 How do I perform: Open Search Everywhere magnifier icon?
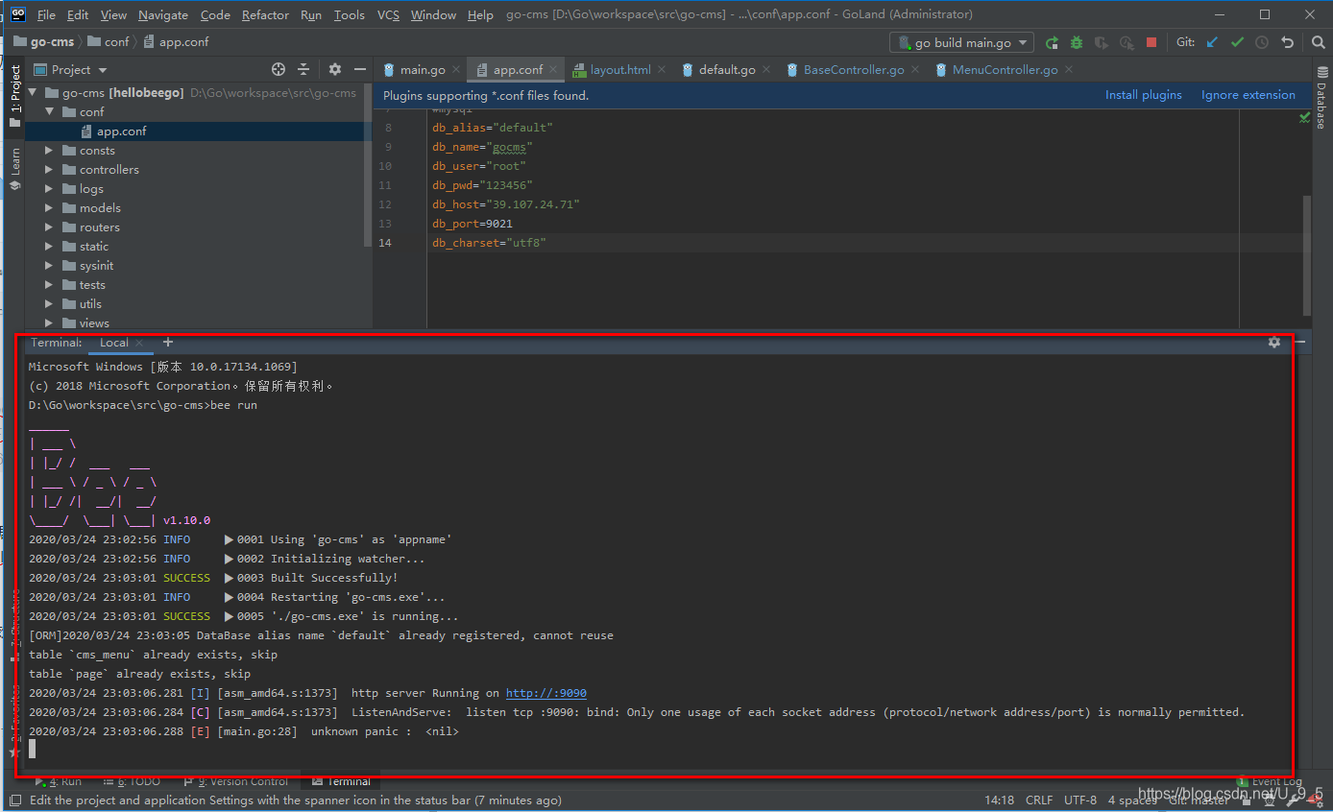point(1319,42)
